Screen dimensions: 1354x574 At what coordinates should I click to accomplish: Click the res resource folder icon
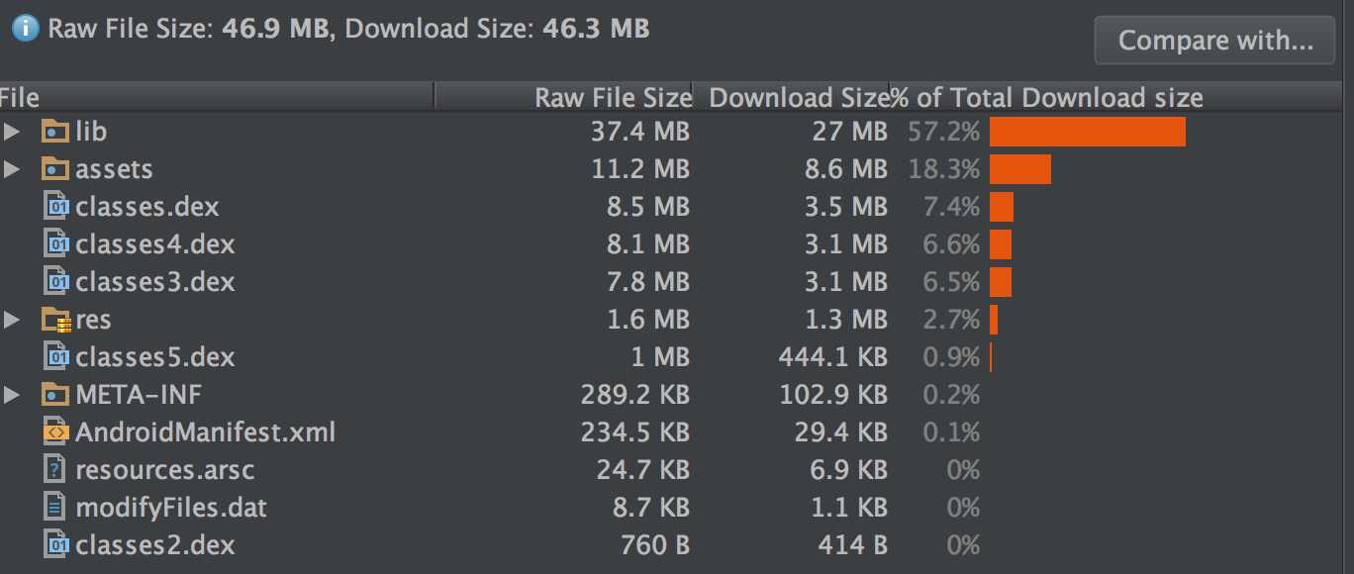click(55, 320)
